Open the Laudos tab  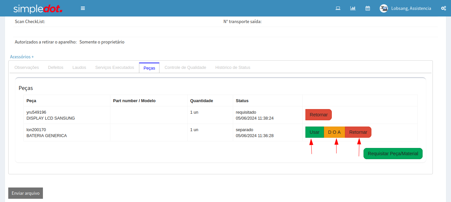coord(79,68)
